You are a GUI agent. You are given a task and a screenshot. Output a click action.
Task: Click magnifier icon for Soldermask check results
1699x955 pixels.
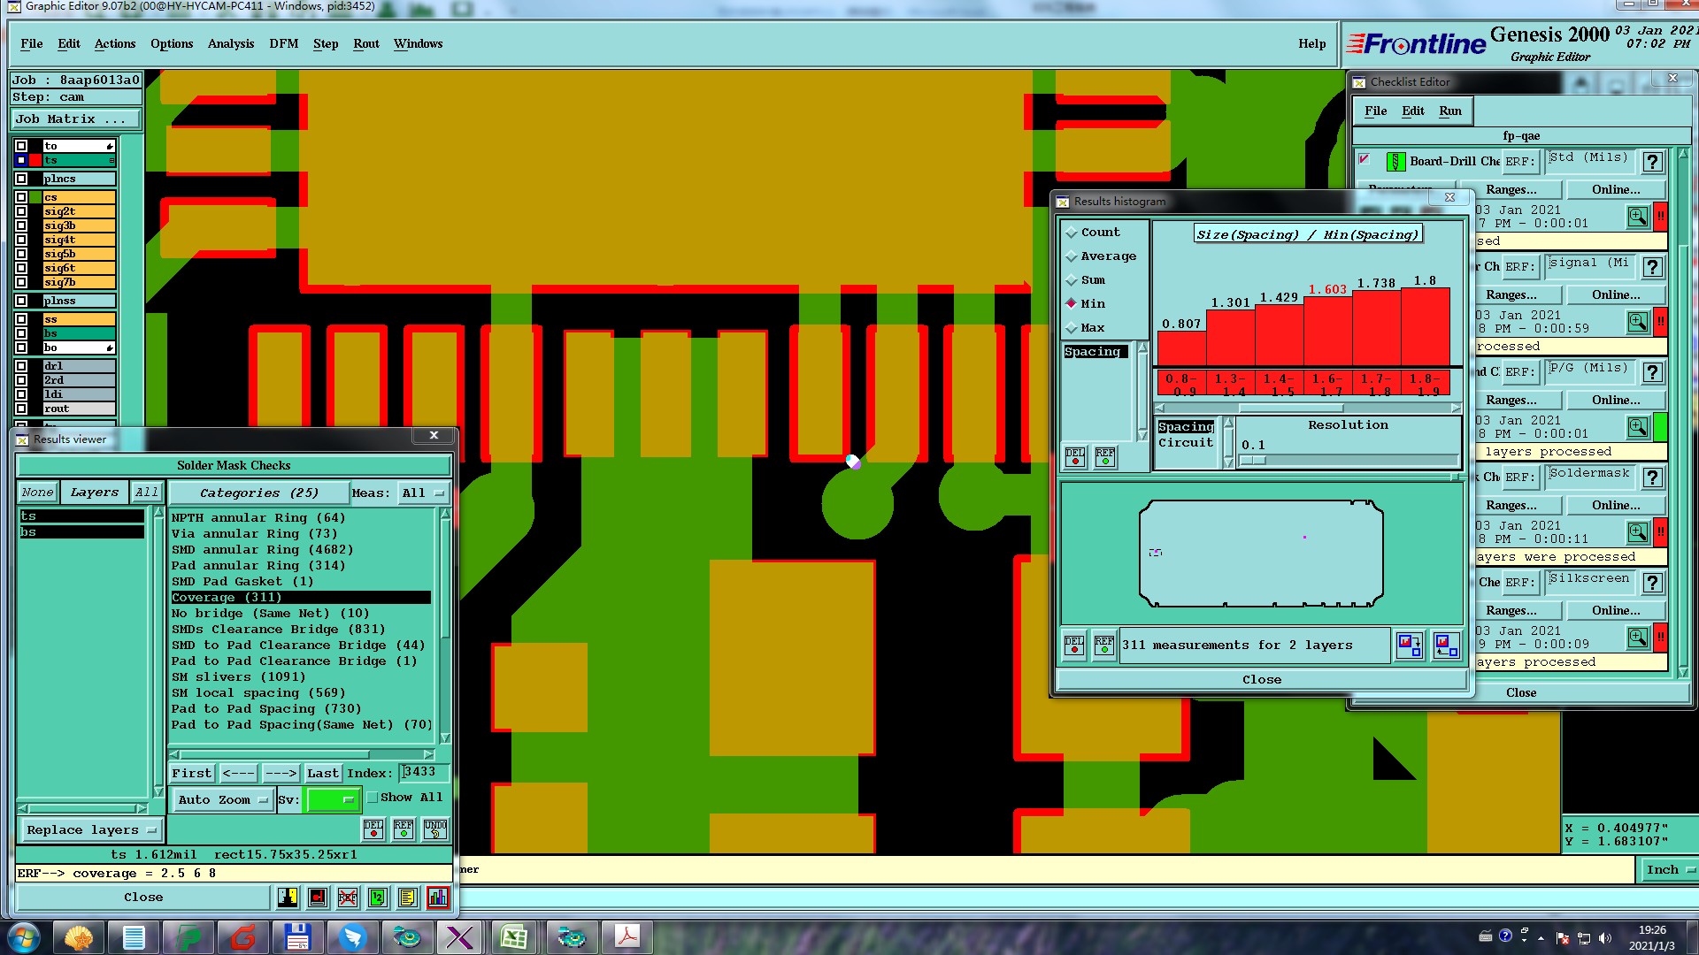coord(1637,531)
